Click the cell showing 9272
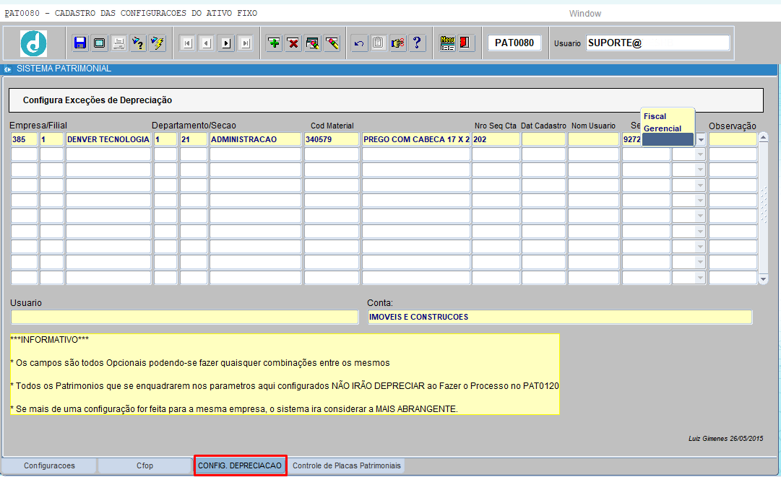The width and height of the screenshot is (781, 477). click(x=631, y=139)
